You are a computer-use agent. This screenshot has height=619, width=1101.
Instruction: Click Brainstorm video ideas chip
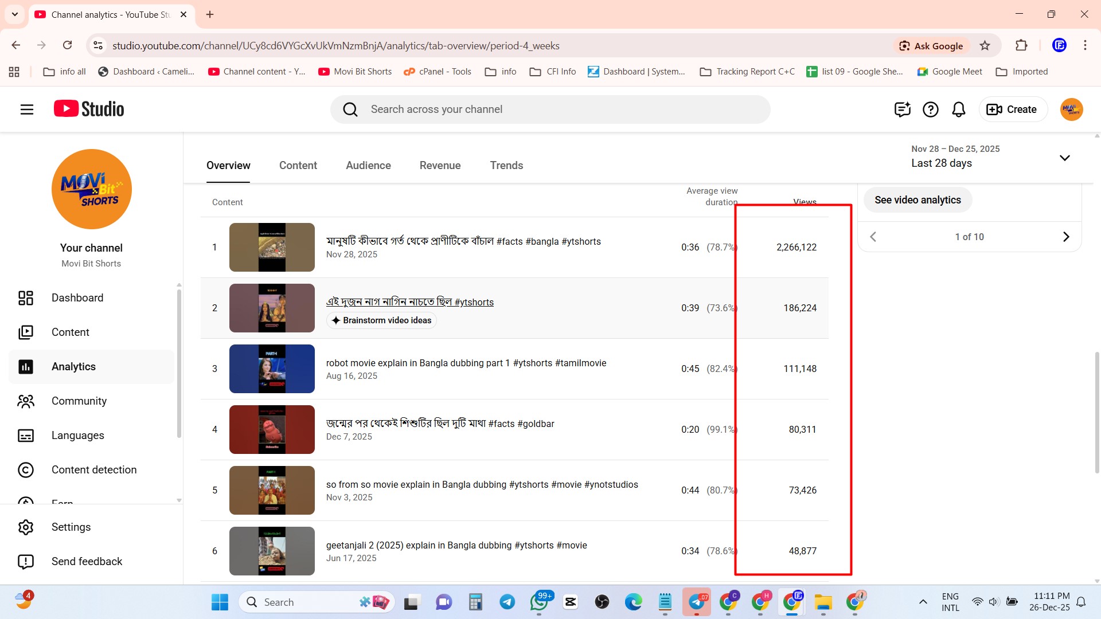(381, 320)
